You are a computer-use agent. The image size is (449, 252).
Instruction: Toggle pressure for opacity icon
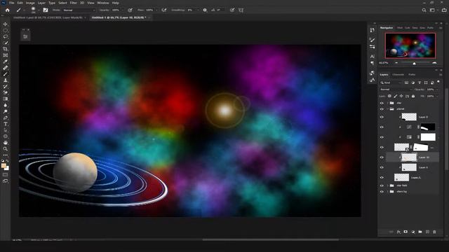pyautogui.click(x=130, y=10)
